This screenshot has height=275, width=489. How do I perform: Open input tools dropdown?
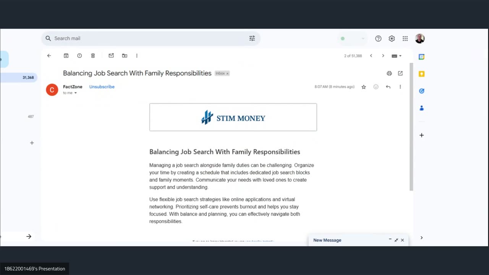coord(397,56)
